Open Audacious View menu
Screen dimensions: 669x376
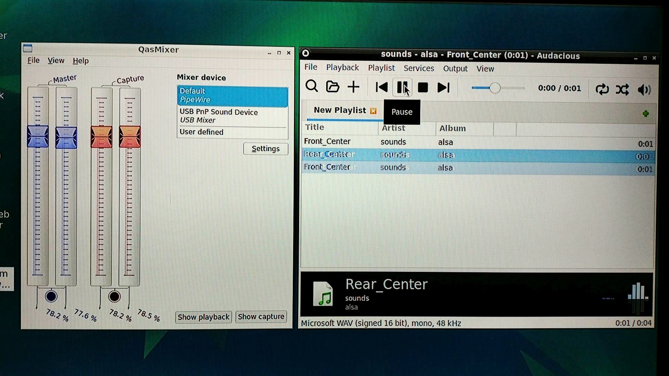[485, 69]
